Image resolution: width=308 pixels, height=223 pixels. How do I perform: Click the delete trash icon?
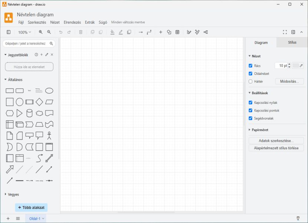point(81,32)
